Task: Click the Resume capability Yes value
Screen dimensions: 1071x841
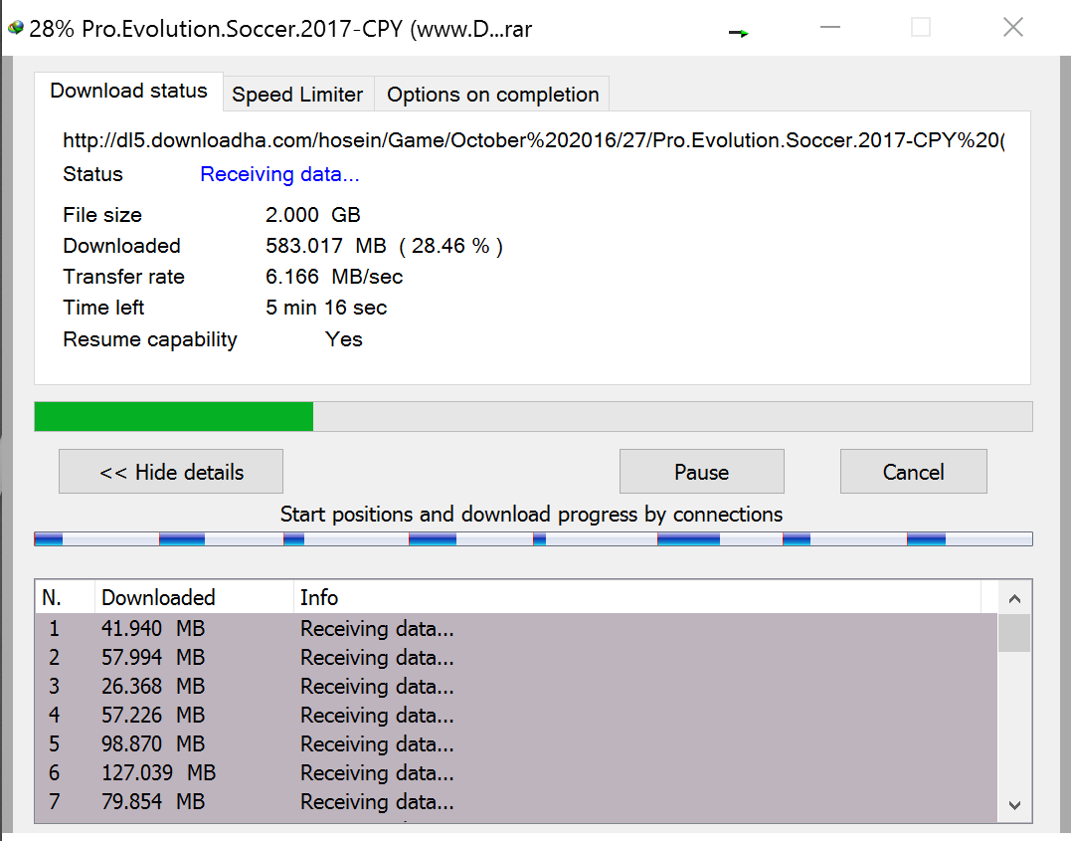Action: (343, 339)
